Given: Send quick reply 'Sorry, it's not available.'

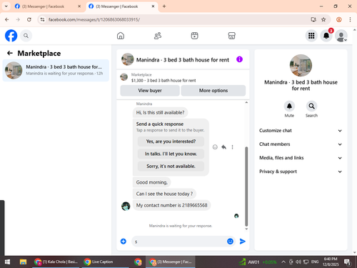Looking at the screenshot, I should pyautogui.click(x=171, y=167).
